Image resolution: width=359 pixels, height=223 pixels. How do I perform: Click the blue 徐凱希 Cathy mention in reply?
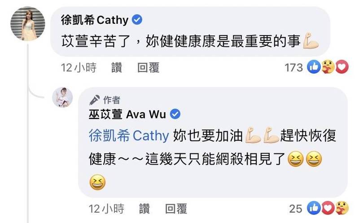coord(129,136)
